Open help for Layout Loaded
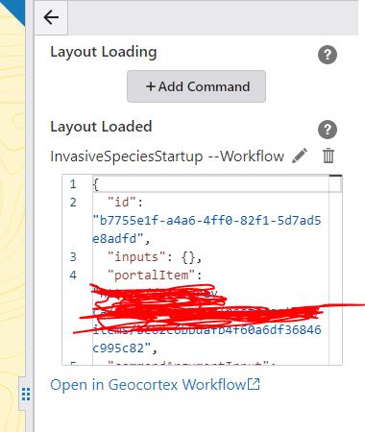The width and height of the screenshot is (365, 432). click(328, 130)
